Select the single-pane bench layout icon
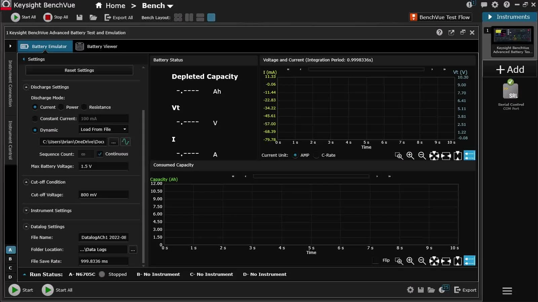Image resolution: width=538 pixels, height=302 pixels. tap(212, 17)
